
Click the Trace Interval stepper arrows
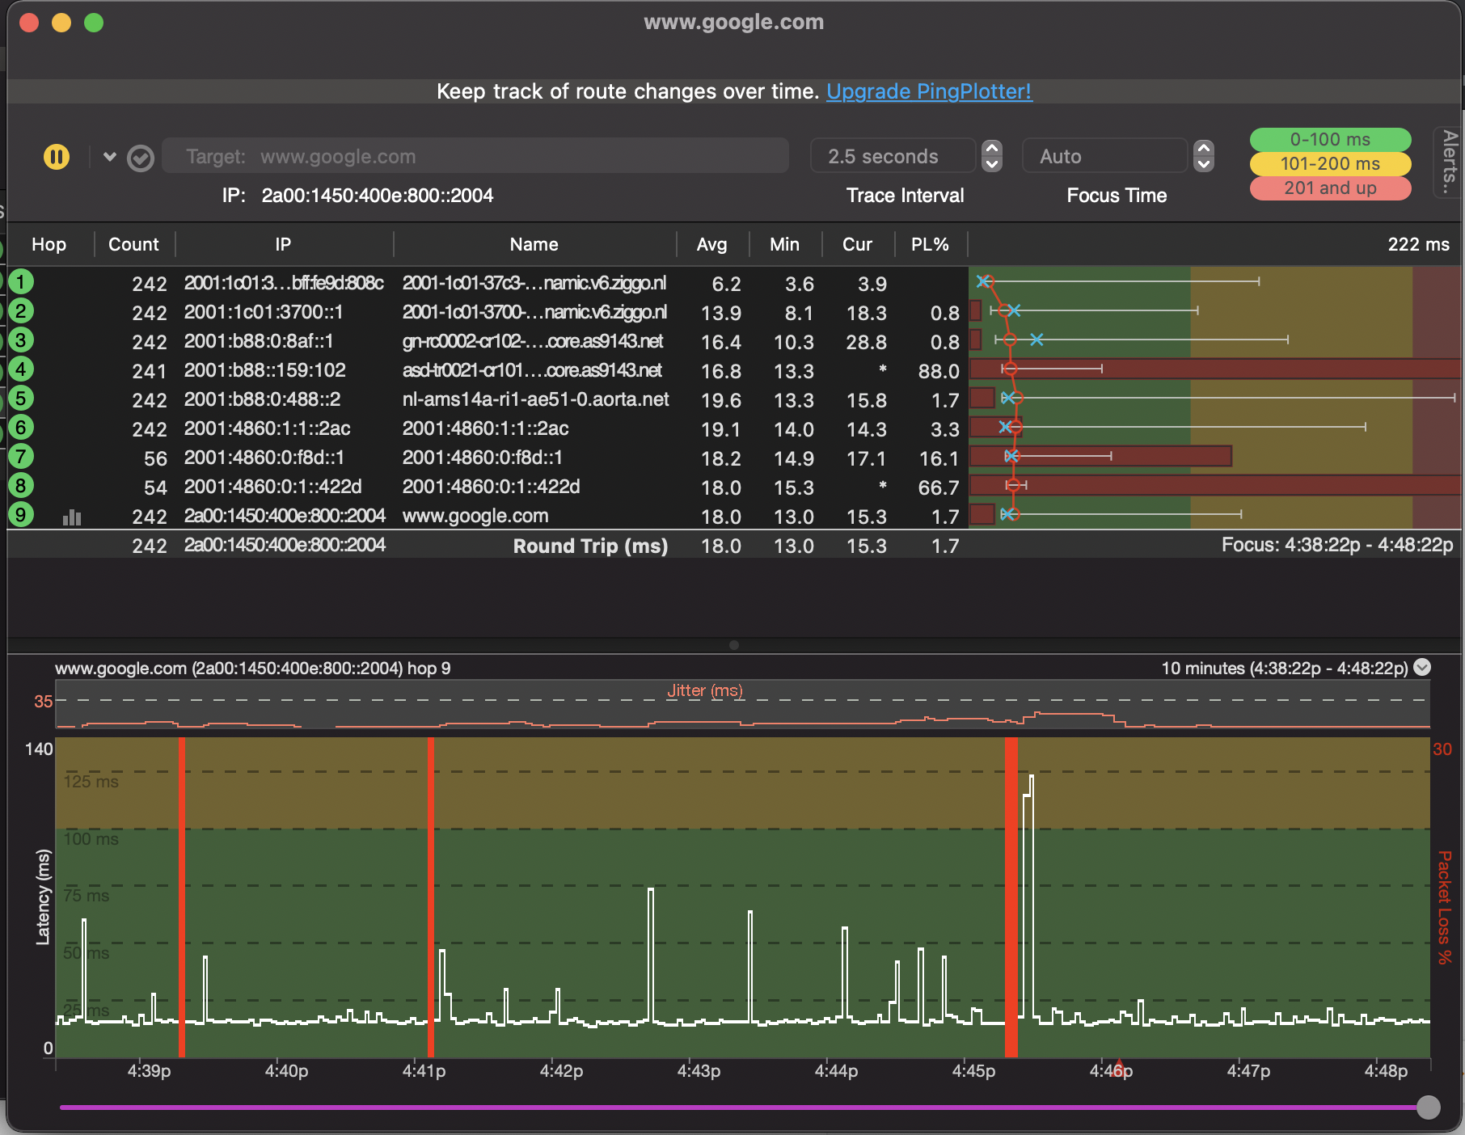(992, 156)
